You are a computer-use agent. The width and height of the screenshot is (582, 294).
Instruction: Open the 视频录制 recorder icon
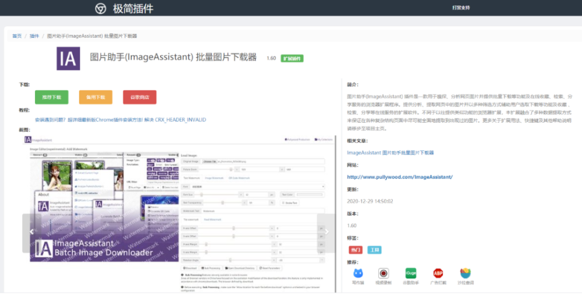[384, 274]
